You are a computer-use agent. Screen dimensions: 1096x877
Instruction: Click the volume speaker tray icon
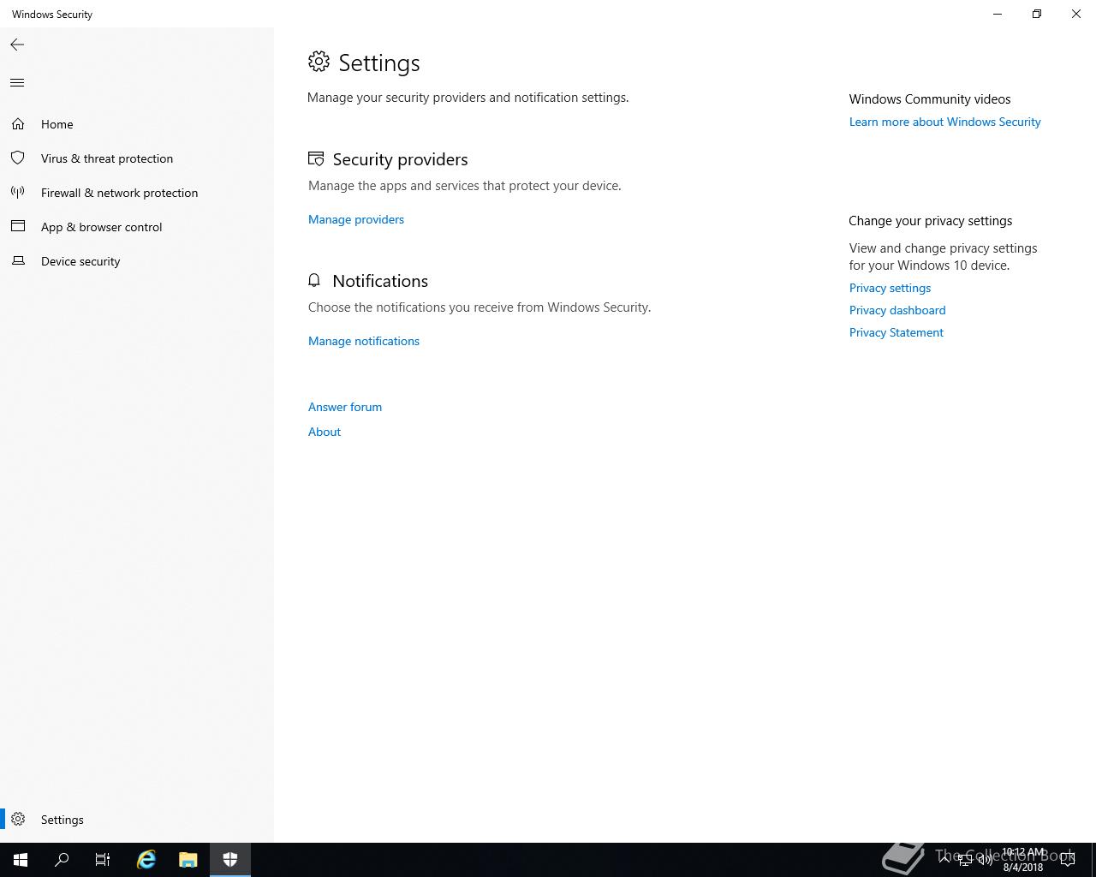pos(985,860)
